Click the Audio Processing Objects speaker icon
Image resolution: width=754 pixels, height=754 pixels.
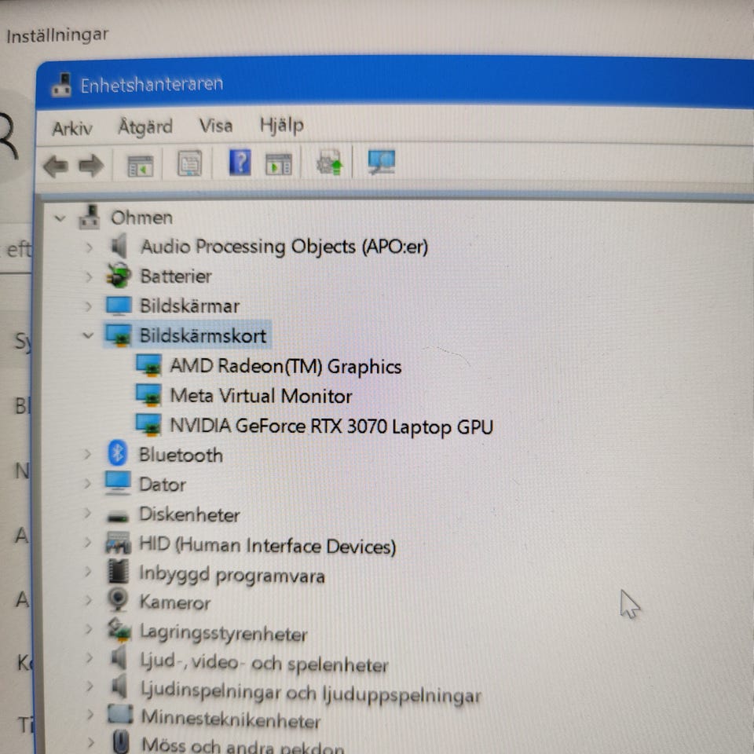pos(119,246)
